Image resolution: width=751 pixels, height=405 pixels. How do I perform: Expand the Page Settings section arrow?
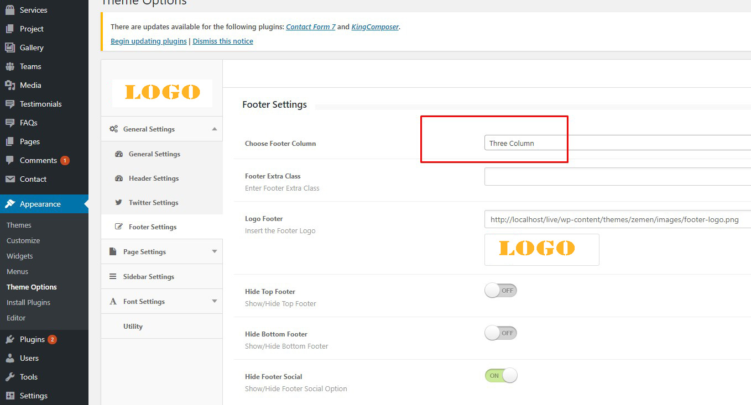[215, 252]
